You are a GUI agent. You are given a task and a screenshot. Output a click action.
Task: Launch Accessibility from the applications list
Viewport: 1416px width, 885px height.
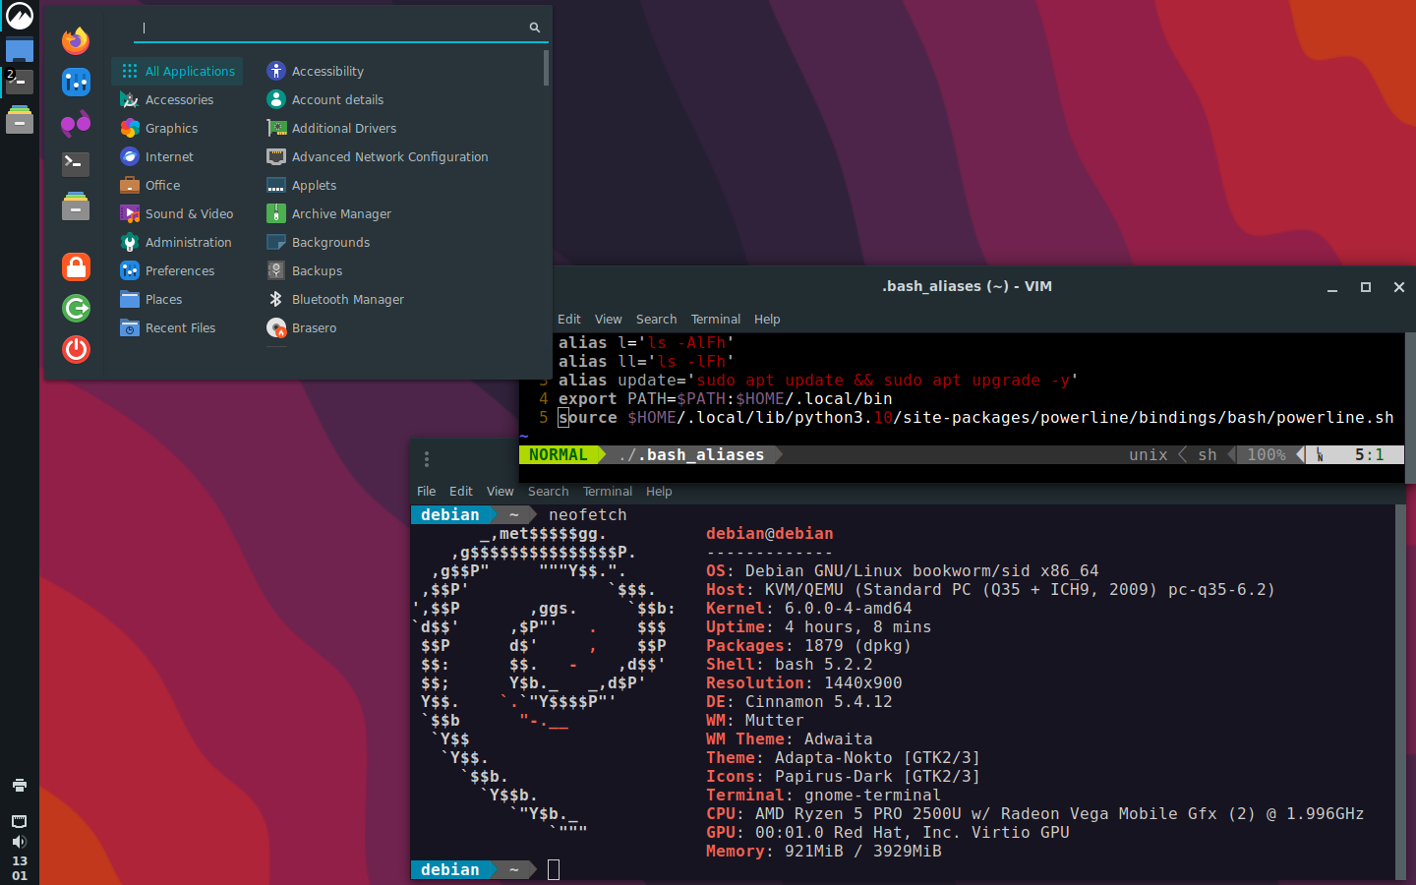tap(315, 71)
